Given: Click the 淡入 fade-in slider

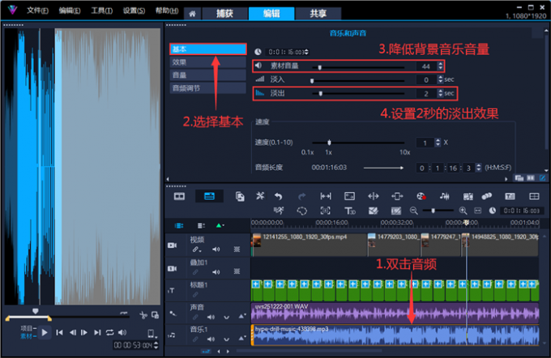Looking at the screenshot, I should pos(358,80).
